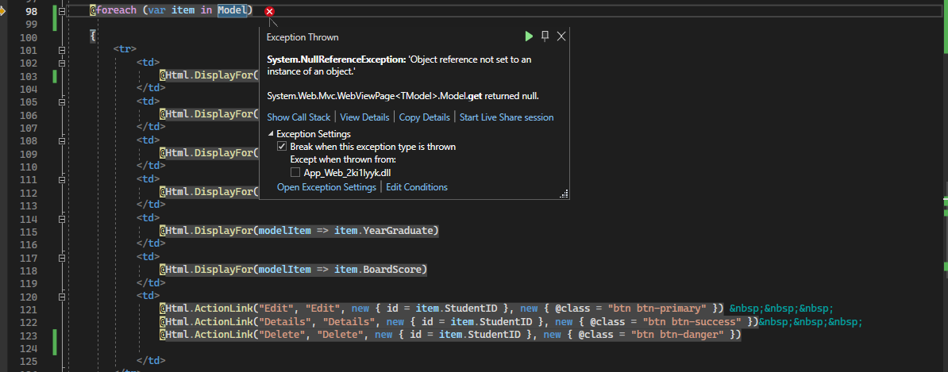Screen dimensions: 948x372
Task: Uncheck Break when this exception type is thrown
Action: [281, 147]
